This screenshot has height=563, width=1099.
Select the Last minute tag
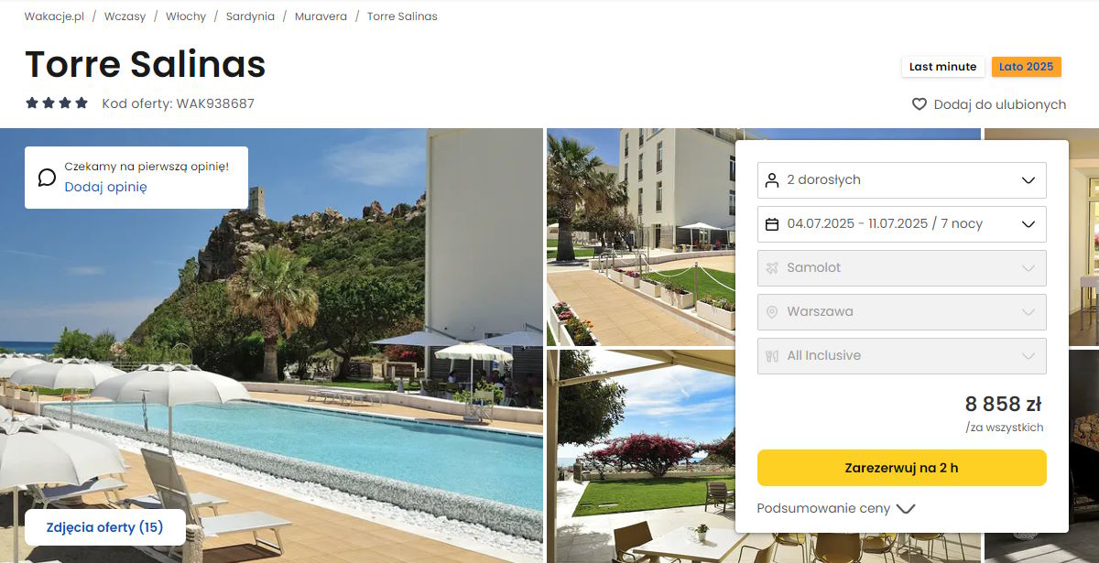click(943, 67)
